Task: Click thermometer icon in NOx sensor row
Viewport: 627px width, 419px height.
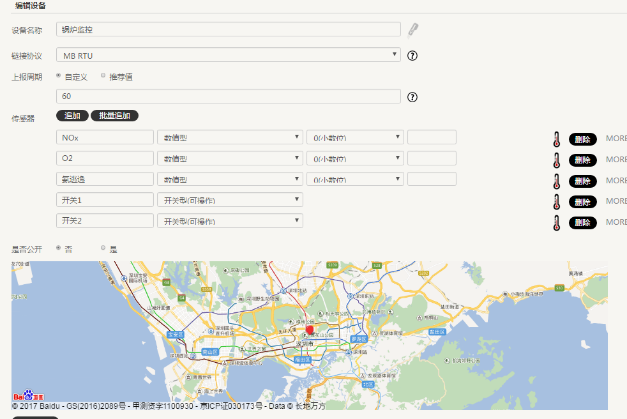Action: (x=556, y=139)
